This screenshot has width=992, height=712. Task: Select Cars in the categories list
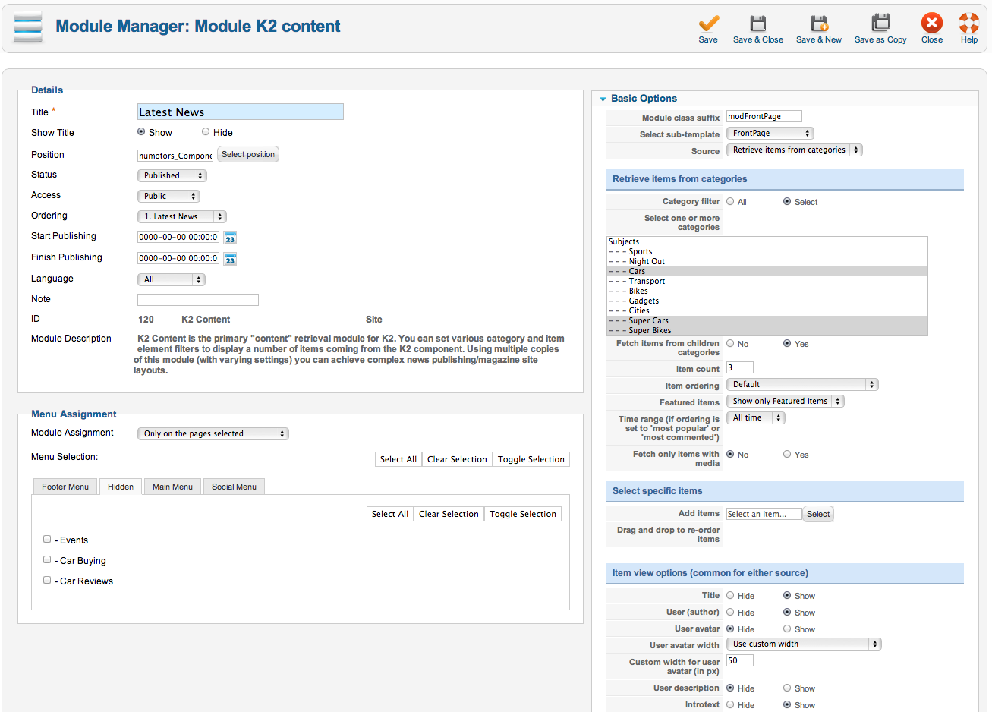tap(767, 271)
